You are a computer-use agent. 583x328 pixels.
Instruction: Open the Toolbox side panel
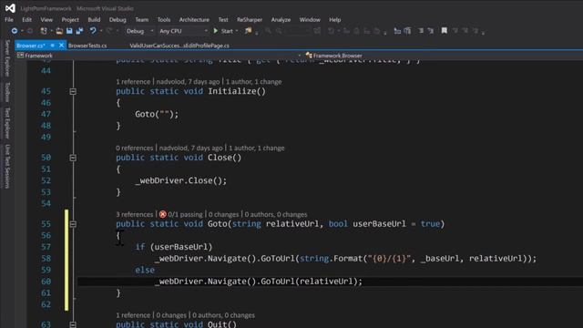coord(7,92)
